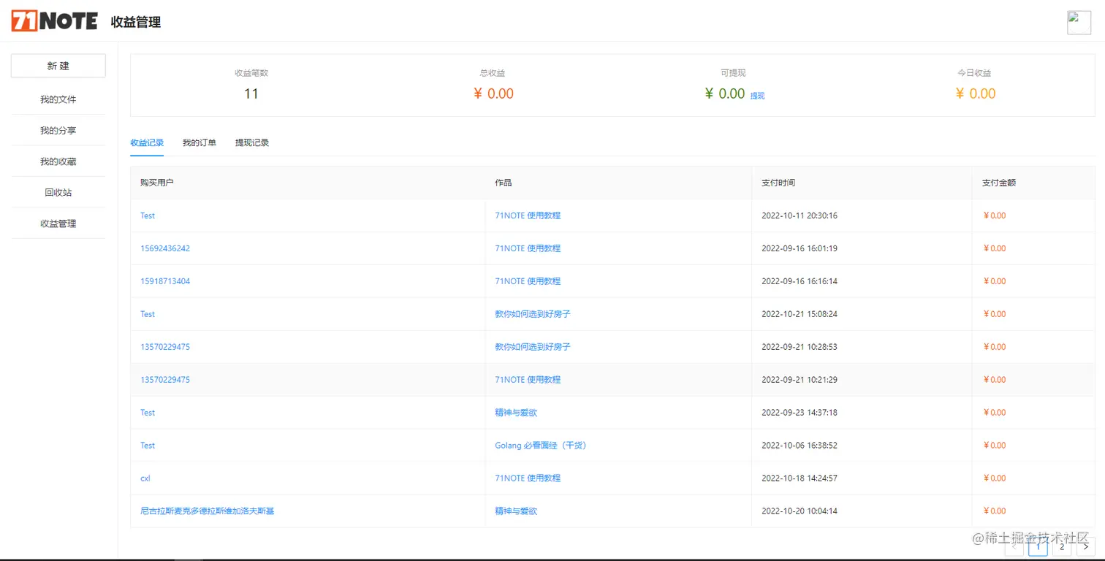Open 71NOTE 使用教程 in the 20:30:16 row
The height and width of the screenshot is (561, 1105).
click(x=528, y=215)
